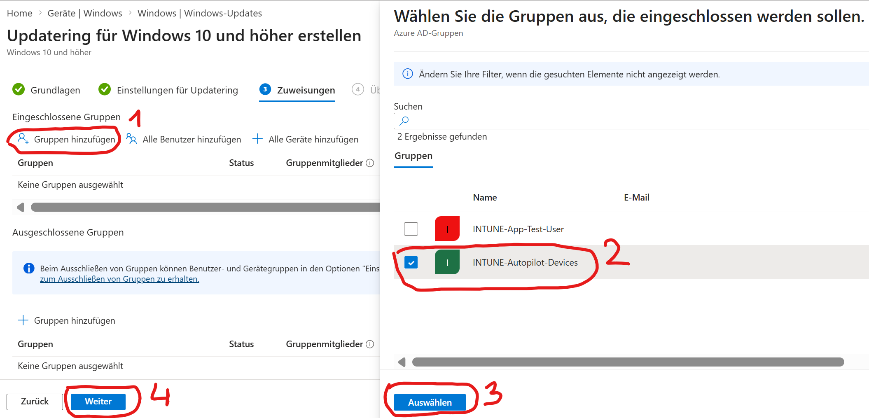Click the left arrow of the group picker scrollbar
869x418 pixels.
[x=402, y=362]
